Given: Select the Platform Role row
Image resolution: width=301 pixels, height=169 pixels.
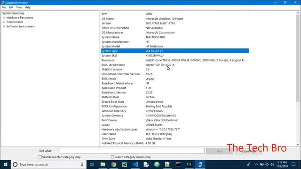Looking at the screenshot, I should click(x=175, y=97).
